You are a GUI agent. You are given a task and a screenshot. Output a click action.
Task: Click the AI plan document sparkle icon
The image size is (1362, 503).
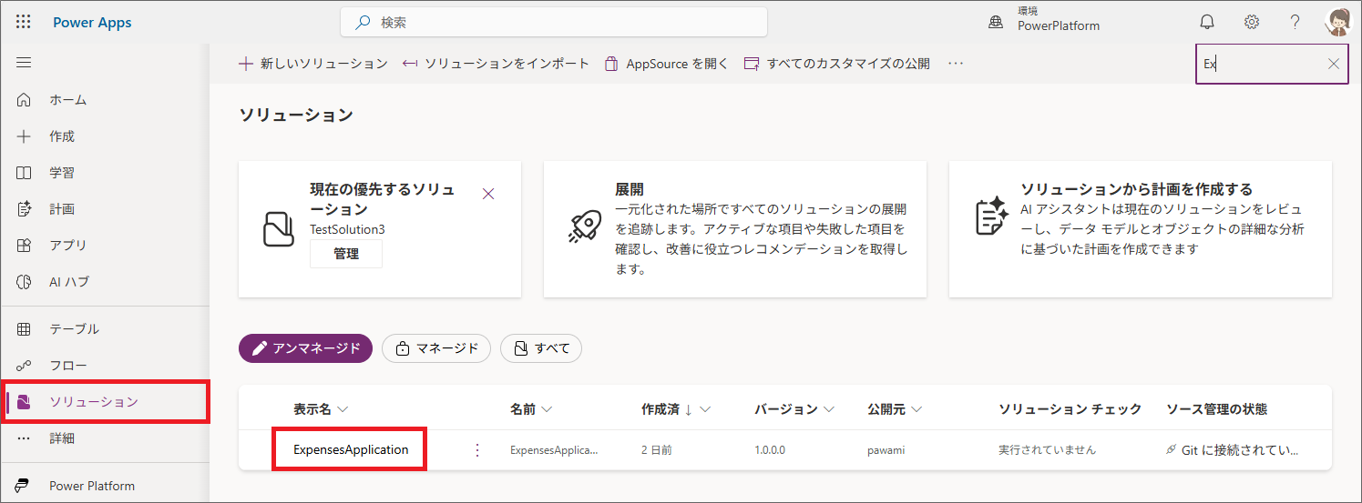tap(991, 215)
